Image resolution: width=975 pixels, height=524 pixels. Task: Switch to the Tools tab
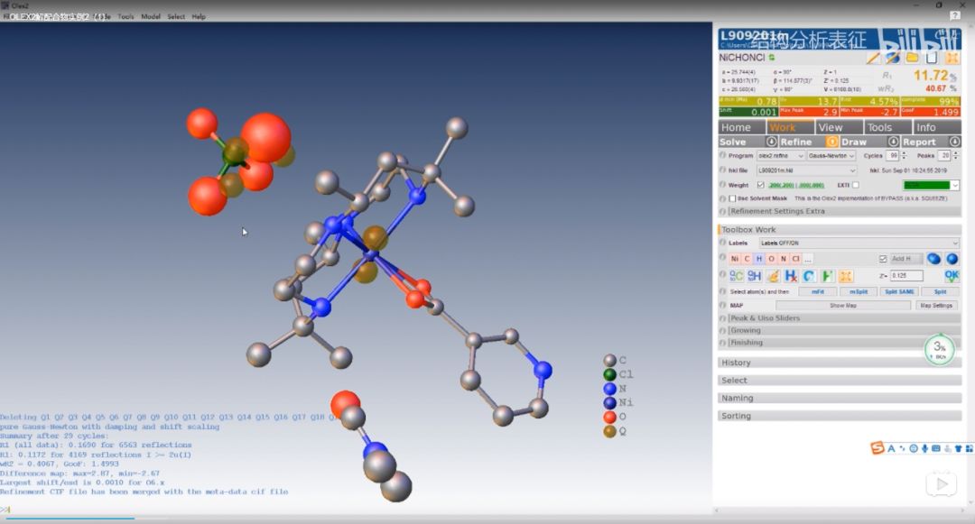pyautogui.click(x=888, y=127)
